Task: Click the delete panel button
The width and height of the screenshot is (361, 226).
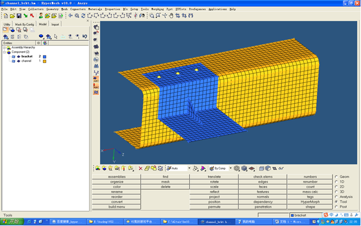Action: [165, 187]
